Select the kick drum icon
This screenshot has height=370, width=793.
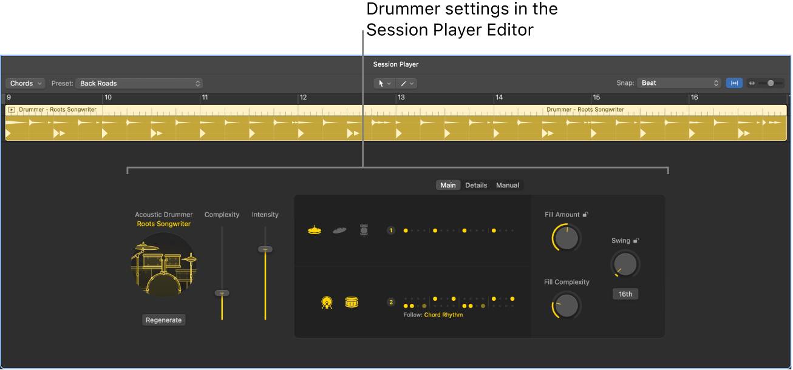tap(326, 301)
